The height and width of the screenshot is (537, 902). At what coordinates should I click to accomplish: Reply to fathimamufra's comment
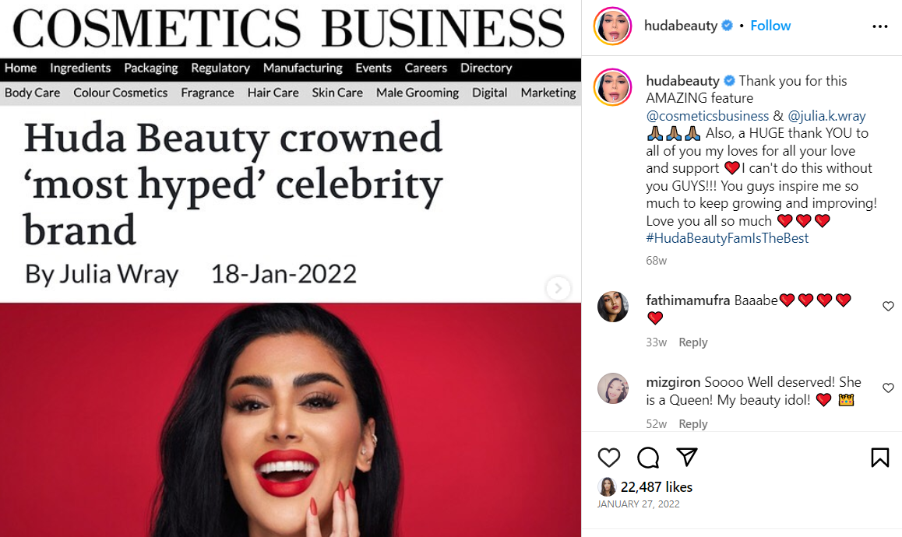pyautogui.click(x=692, y=342)
